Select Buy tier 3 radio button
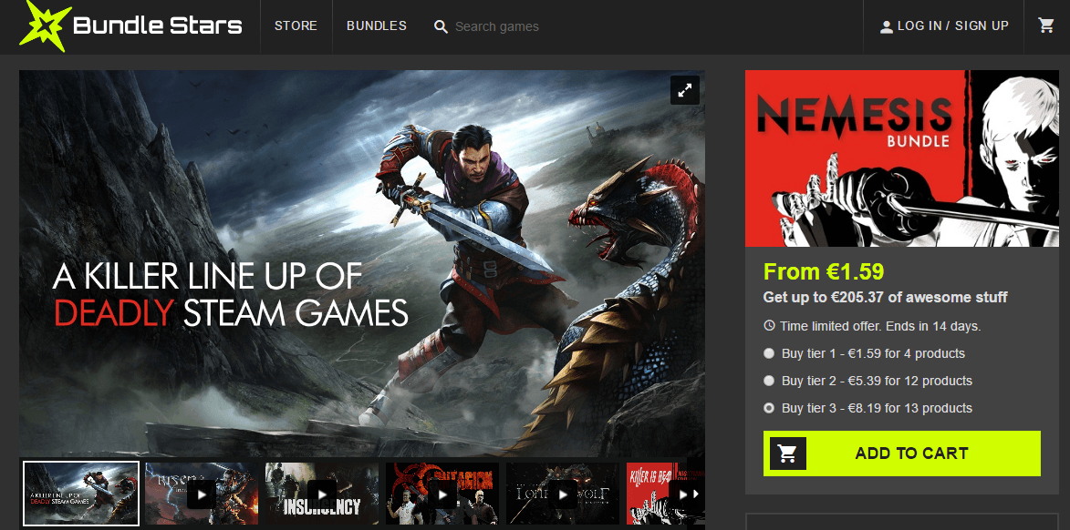 769,408
